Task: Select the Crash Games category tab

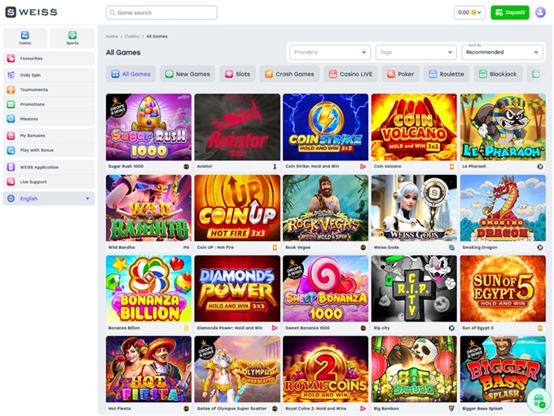Action: click(289, 74)
